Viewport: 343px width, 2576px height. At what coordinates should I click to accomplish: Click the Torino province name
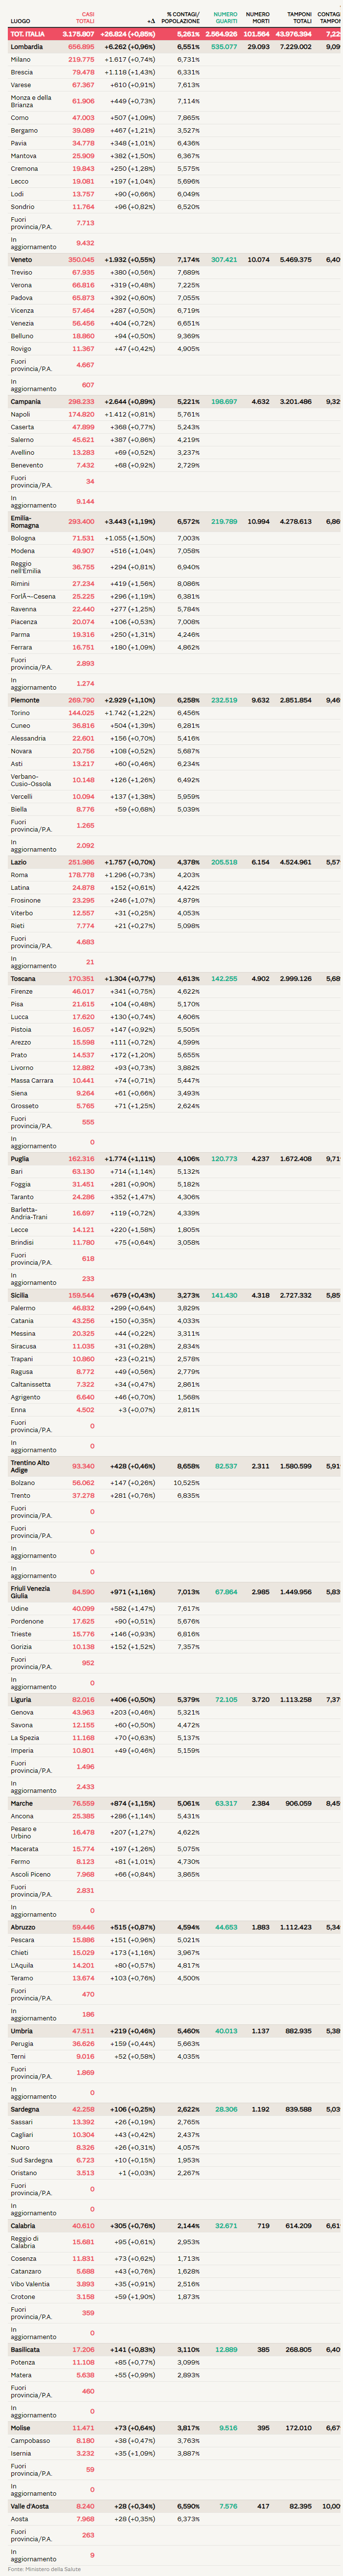[x=20, y=713]
